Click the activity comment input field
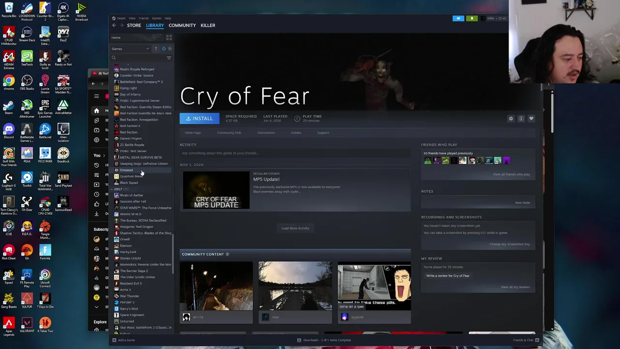Viewport: 620px width, 349px height. (295, 153)
